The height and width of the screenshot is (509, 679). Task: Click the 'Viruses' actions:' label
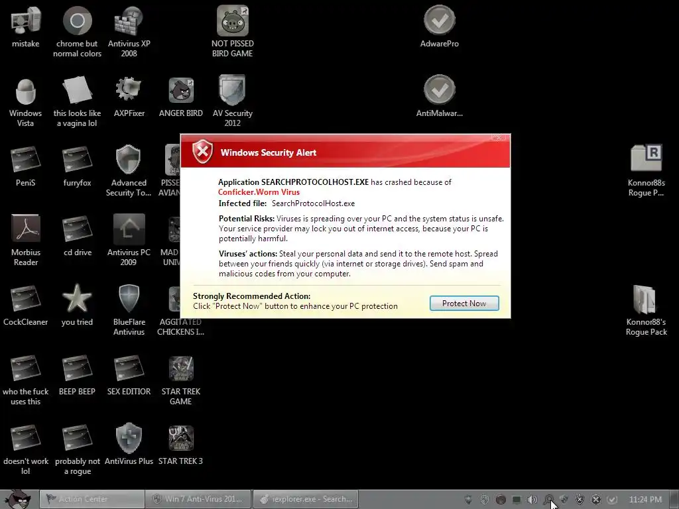point(248,254)
